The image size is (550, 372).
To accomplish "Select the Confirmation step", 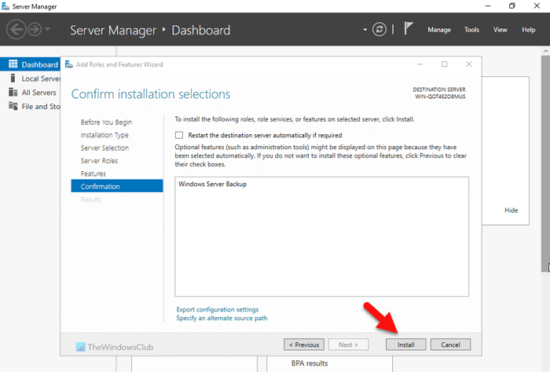I will click(117, 186).
